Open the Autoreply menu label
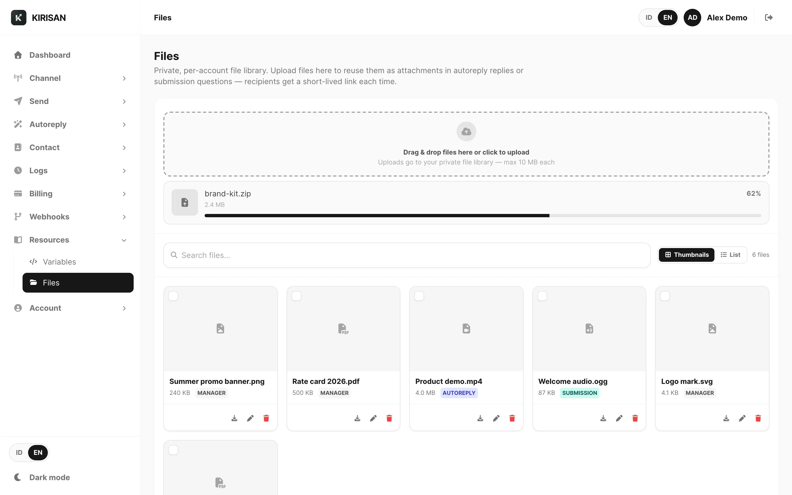Image resolution: width=792 pixels, height=495 pixels. (x=48, y=124)
